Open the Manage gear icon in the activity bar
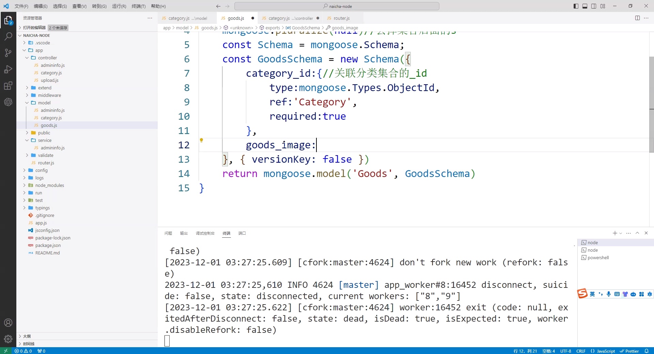654x354 pixels. tap(8, 339)
